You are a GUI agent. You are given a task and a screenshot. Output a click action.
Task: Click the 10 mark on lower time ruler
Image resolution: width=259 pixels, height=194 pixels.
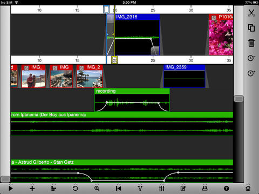pos(39,60)
